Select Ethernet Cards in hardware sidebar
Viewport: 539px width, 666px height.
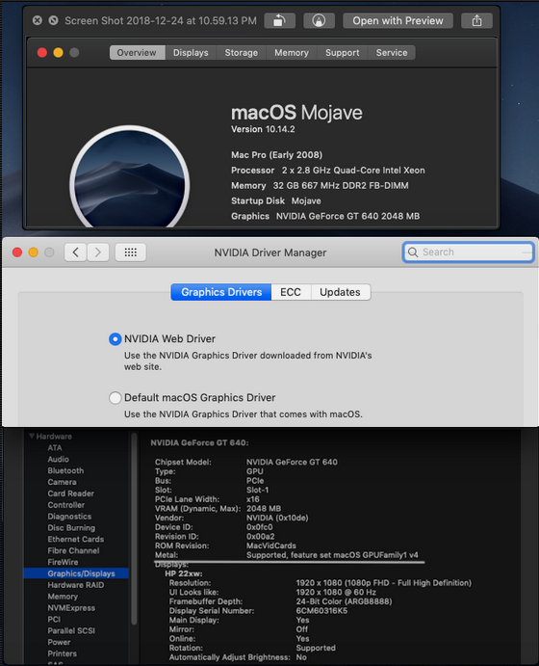coord(75,540)
